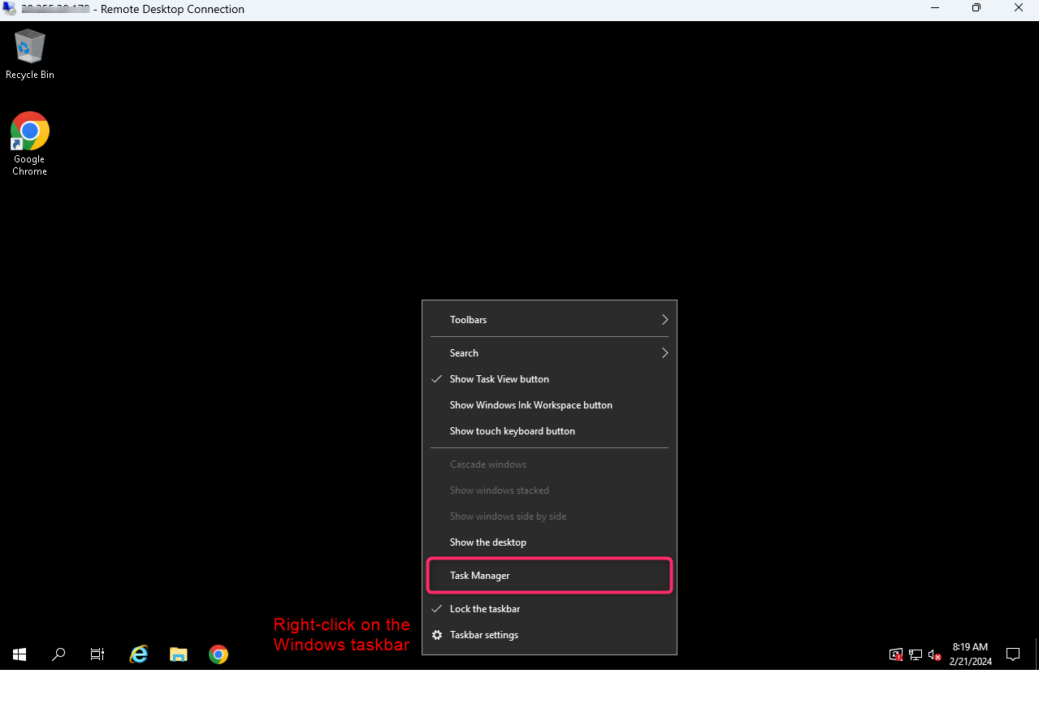
Task: Click the network tray icon
Action: point(915,654)
